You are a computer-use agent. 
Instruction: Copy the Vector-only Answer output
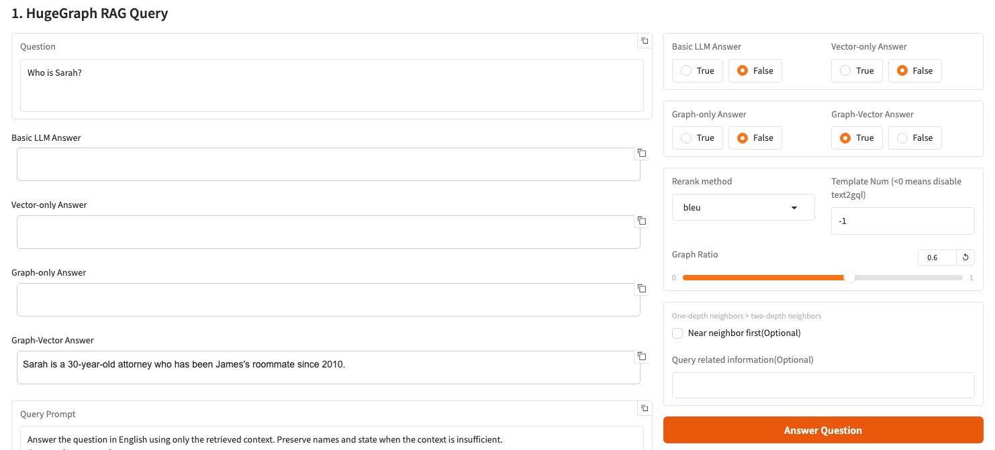642,221
